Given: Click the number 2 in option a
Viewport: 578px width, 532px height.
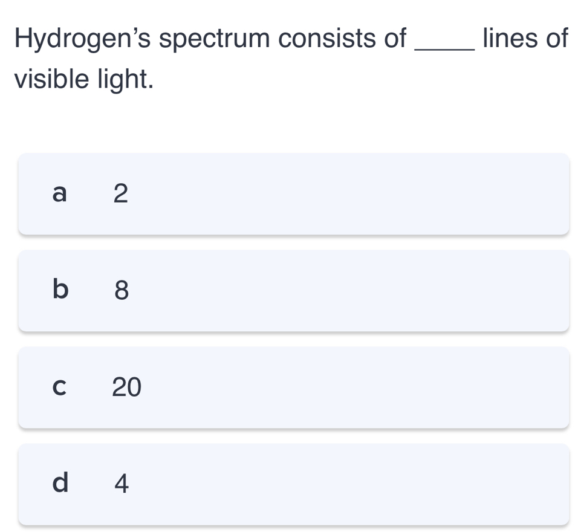Looking at the screenshot, I should (x=120, y=193).
